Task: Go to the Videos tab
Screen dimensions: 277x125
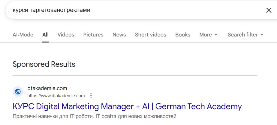Action: click(66, 35)
